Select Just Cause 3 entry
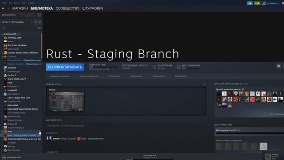This screenshot has width=284, height=160. [x=13, y=94]
